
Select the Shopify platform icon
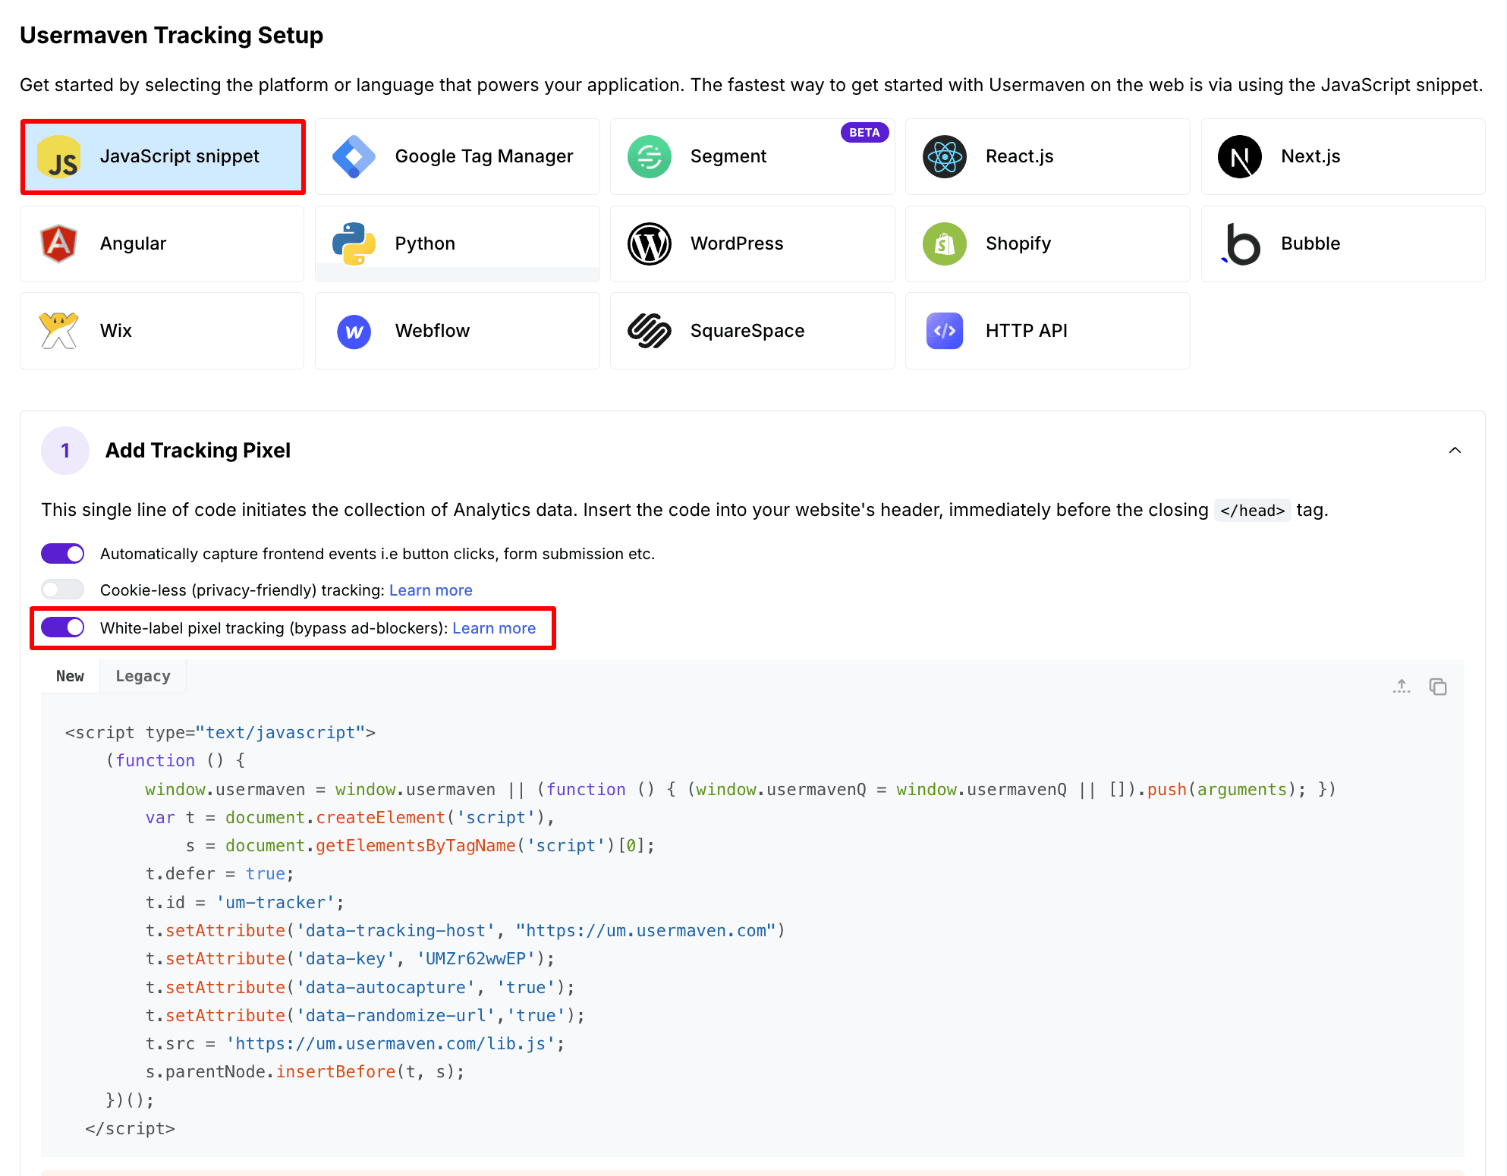[944, 244]
